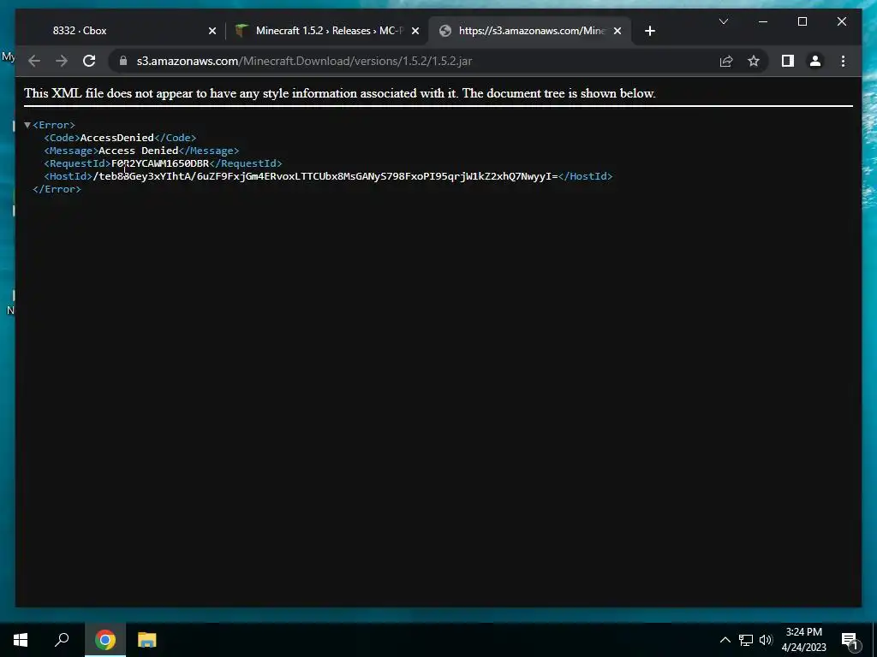Click the XML style information notice text
The height and width of the screenshot is (657, 877).
[339, 93]
